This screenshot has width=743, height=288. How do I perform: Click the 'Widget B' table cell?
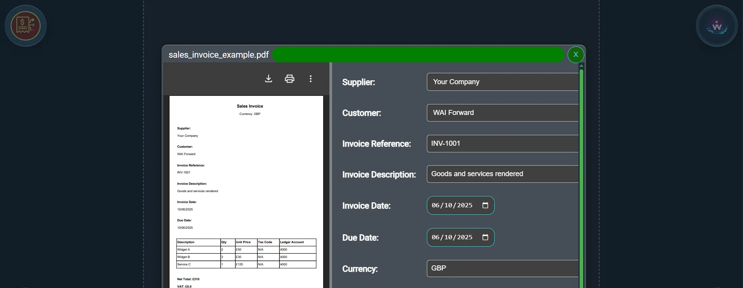pos(198,257)
